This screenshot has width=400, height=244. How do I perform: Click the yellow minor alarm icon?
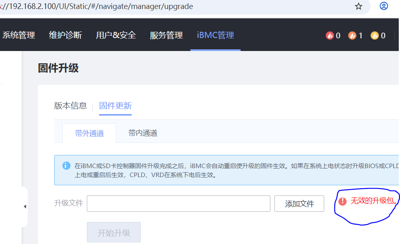pyautogui.click(x=374, y=35)
